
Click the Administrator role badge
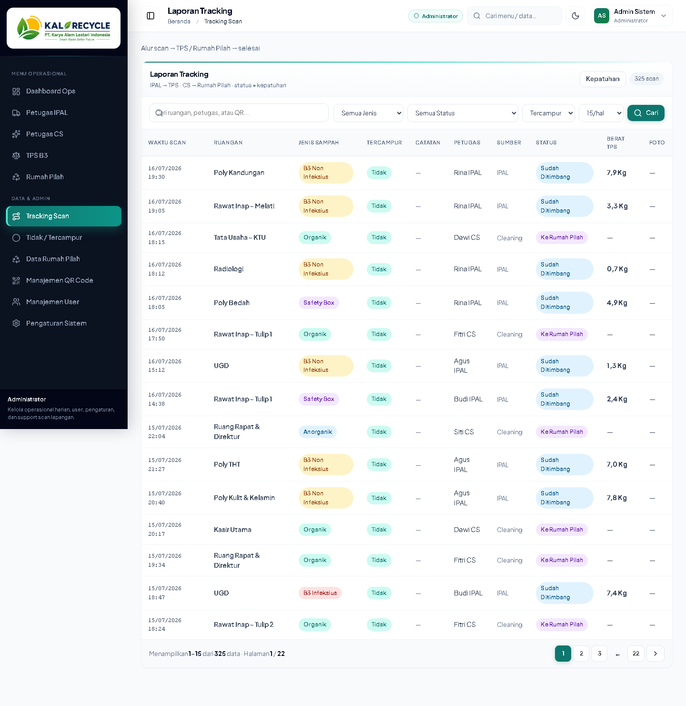(435, 16)
